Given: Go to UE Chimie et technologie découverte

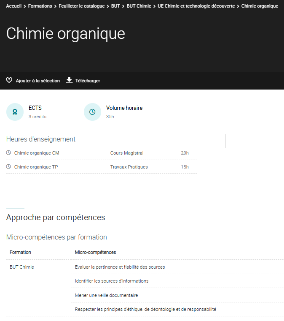Looking at the screenshot, I should (x=196, y=6).
